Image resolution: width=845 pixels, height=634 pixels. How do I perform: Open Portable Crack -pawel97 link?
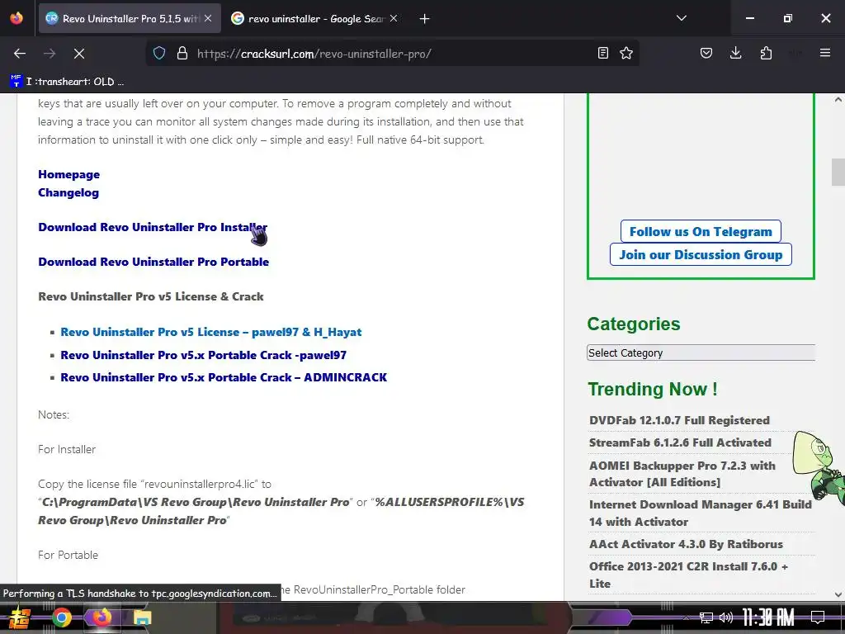pos(203,355)
